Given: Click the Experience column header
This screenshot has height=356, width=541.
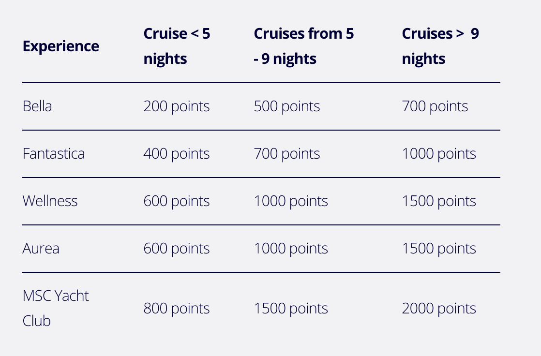Looking at the screenshot, I should coord(61,46).
